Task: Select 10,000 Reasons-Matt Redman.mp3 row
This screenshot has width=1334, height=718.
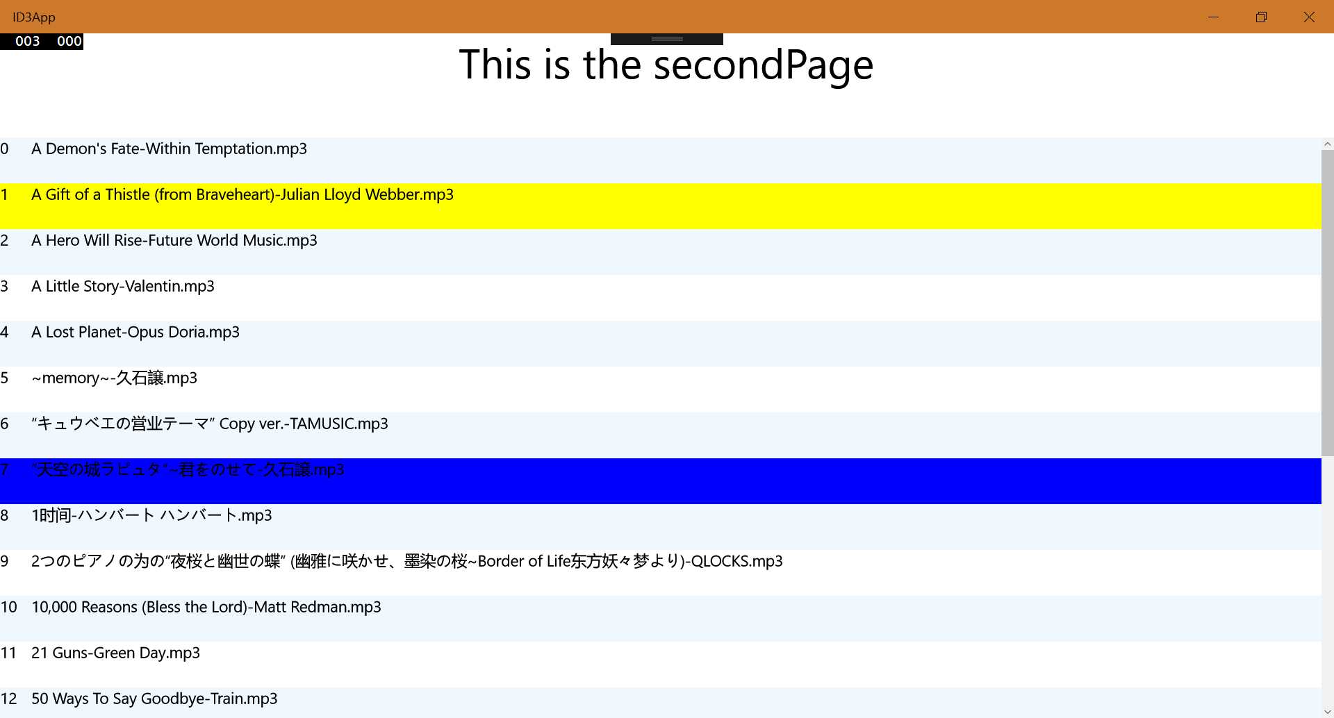Action: pos(660,619)
